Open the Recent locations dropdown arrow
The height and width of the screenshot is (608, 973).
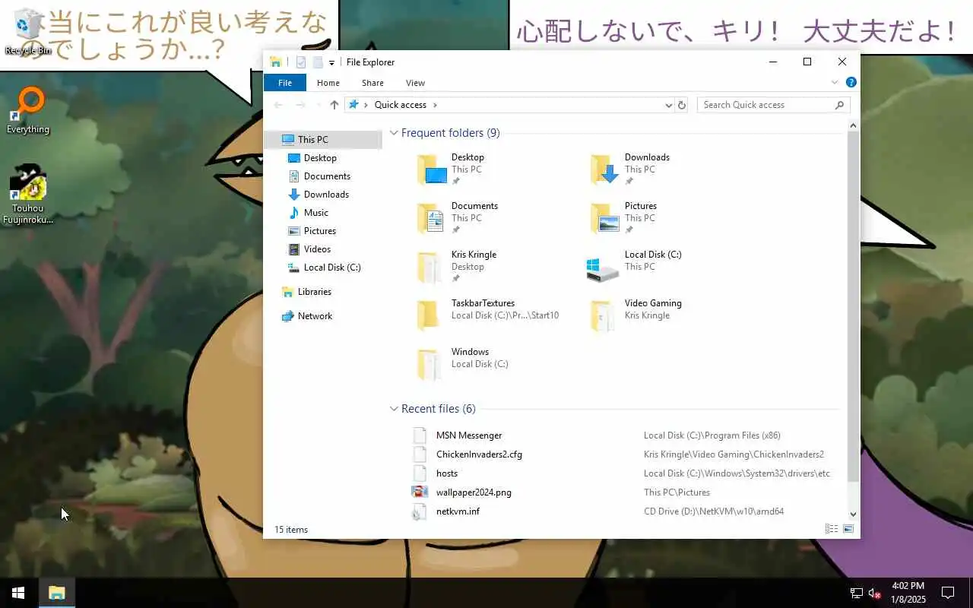pos(318,105)
